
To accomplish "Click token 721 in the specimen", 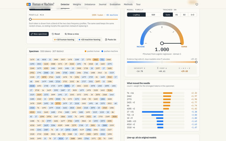I will [x=102, y=60].
